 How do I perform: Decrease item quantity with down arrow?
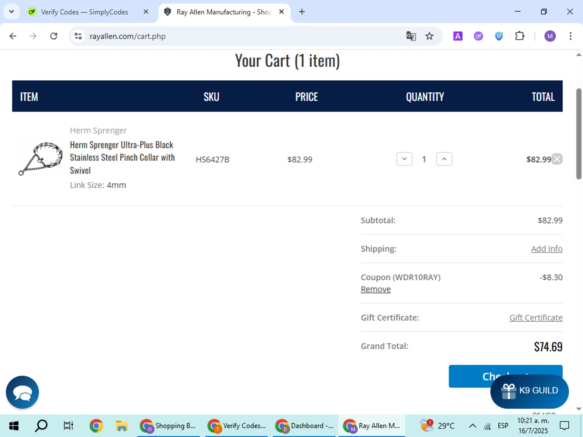(404, 159)
